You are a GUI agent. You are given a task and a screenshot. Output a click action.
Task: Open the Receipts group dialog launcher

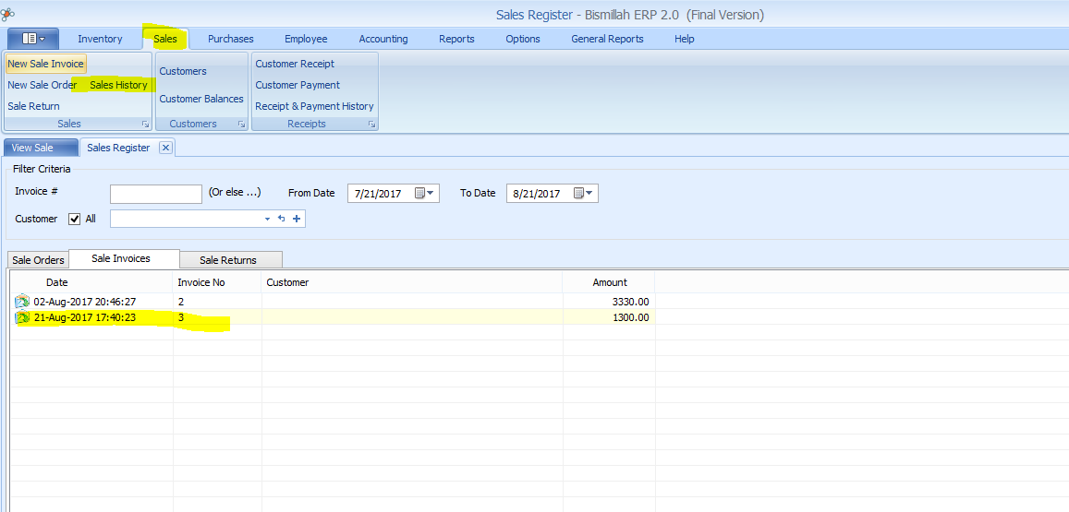(x=371, y=124)
